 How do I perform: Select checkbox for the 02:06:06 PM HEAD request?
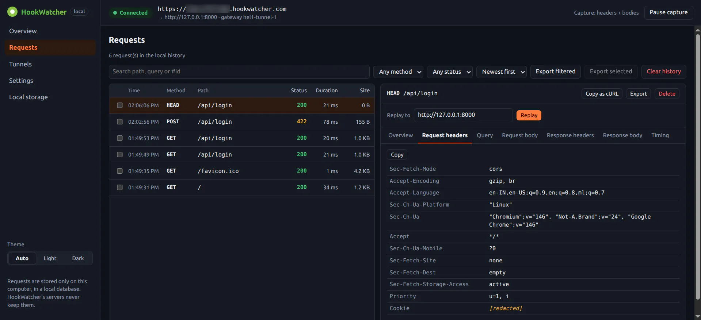point(119,105)
